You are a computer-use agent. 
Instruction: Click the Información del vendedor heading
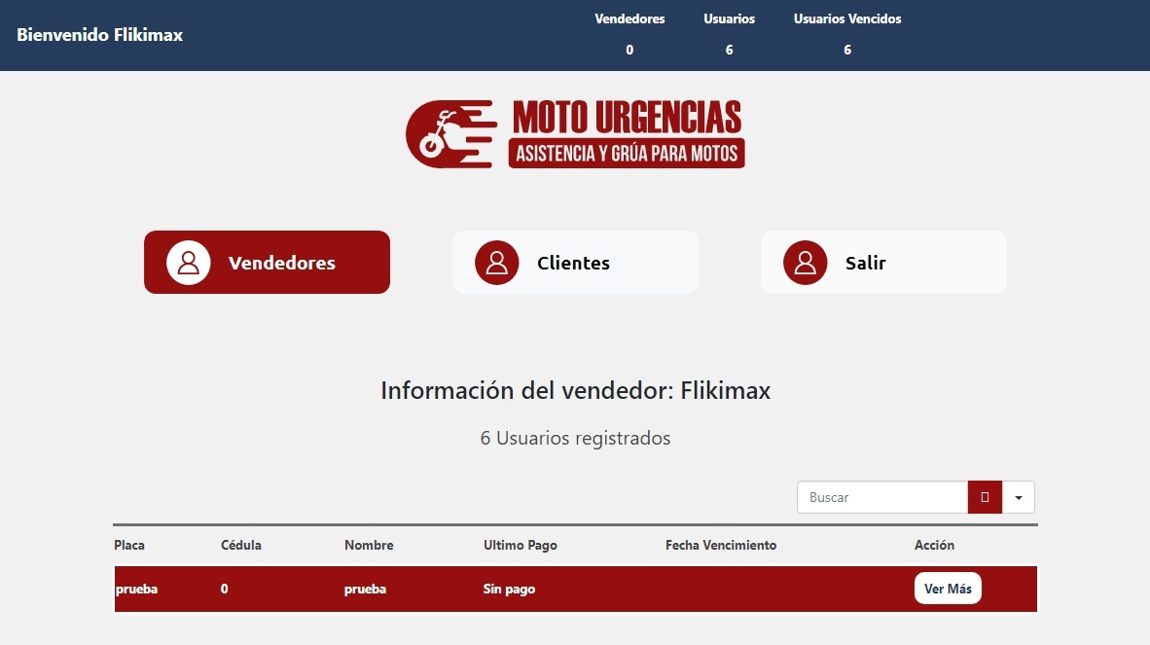(575, 391)
